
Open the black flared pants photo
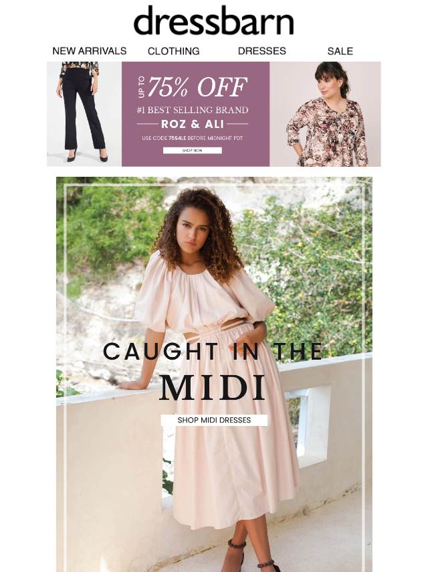pos(84,114)
